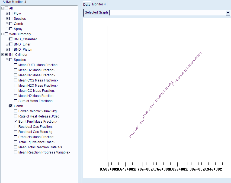Collapse Species under INI_Cylinder
231x183 pixels.
click(7, 60)
